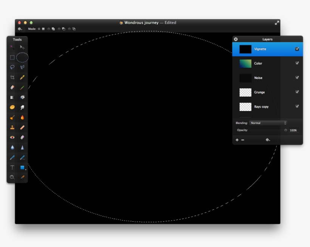Select the Vignette layer

[265, 49]
